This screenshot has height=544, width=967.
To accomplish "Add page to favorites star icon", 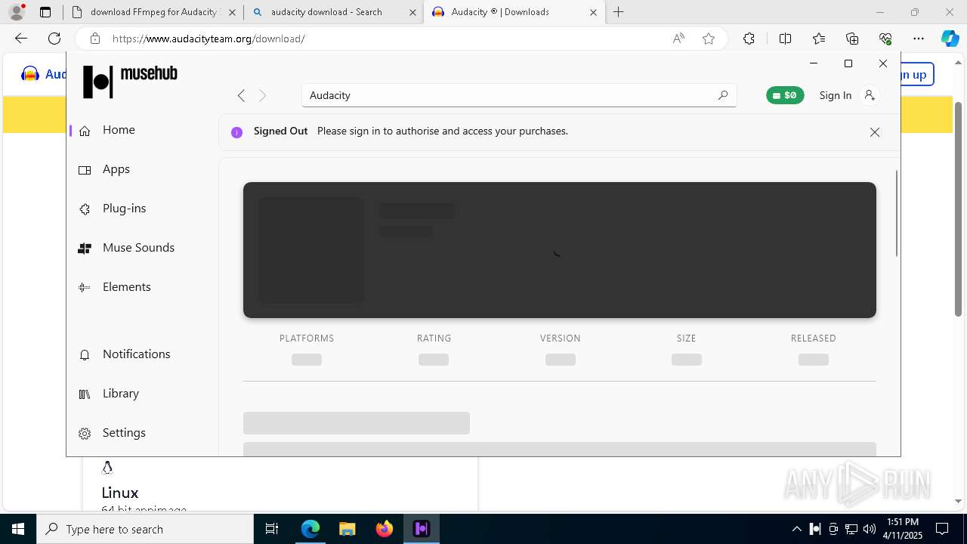I will click(709, 39).
